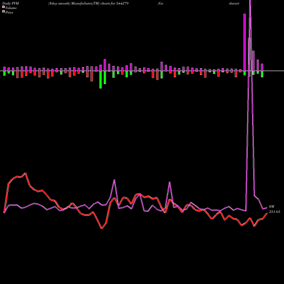
Task: Click the Price legend color swatch
Action: pos(3,11)
